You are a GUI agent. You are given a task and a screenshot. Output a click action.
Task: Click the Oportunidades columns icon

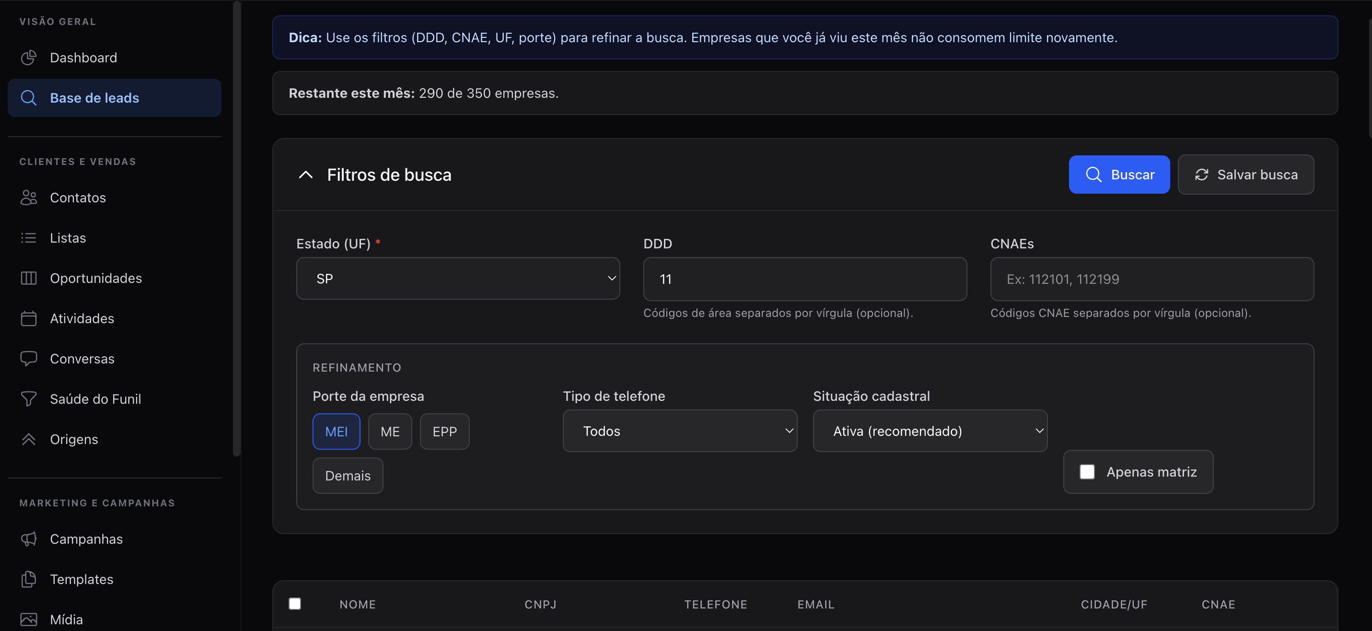[29, 278]
